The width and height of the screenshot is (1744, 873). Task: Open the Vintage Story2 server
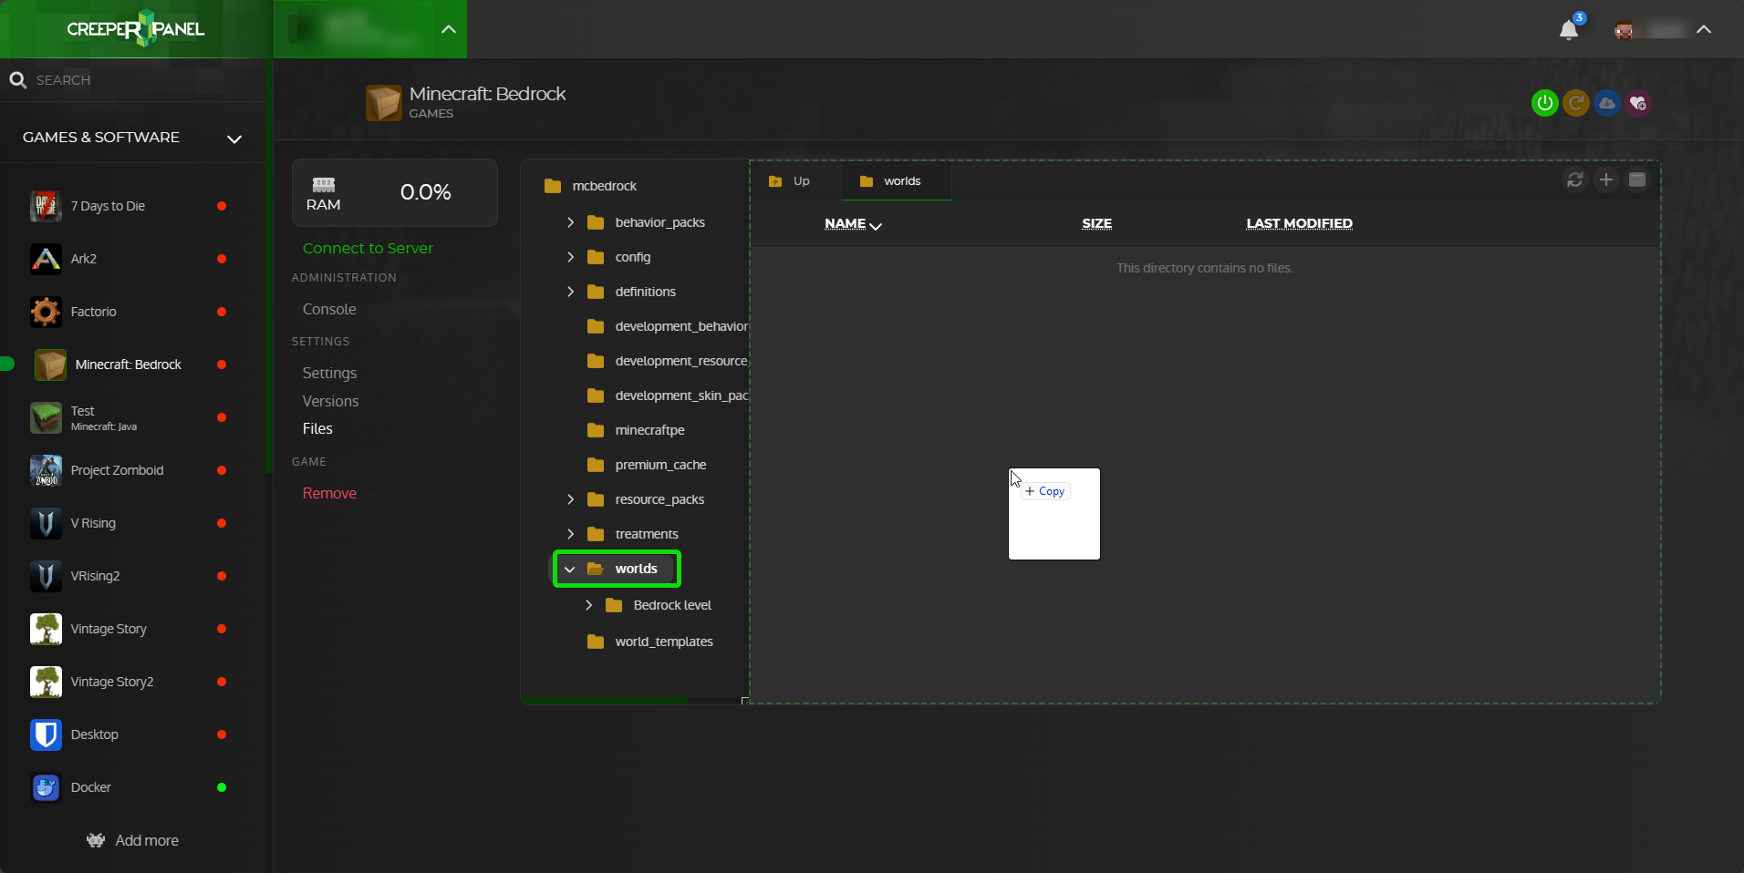click(128, 682)
